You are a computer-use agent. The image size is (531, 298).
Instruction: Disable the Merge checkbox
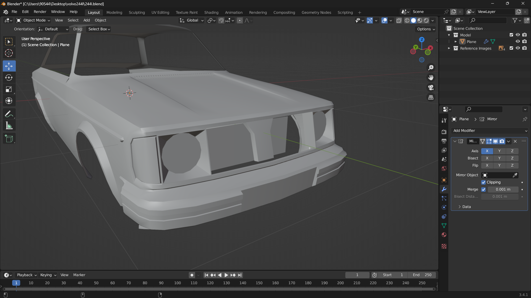483,190
